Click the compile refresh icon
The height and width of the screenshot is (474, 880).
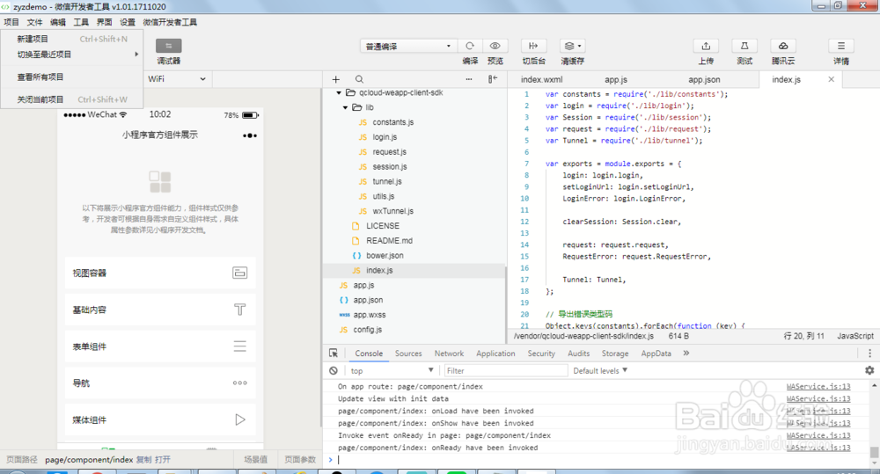(470, 46)
